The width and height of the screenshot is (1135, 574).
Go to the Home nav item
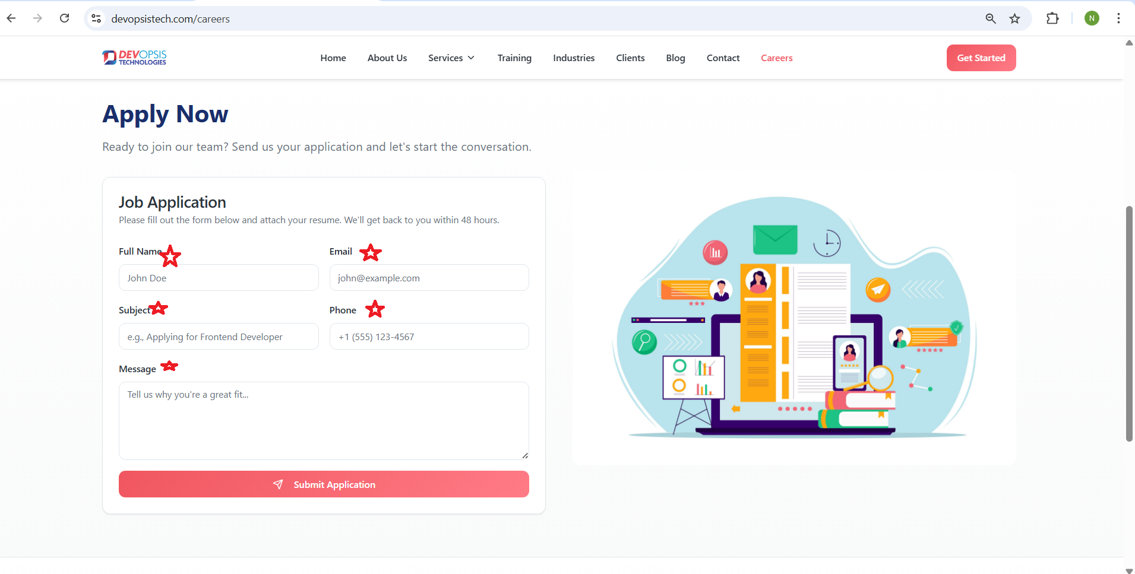coord(333,58)
